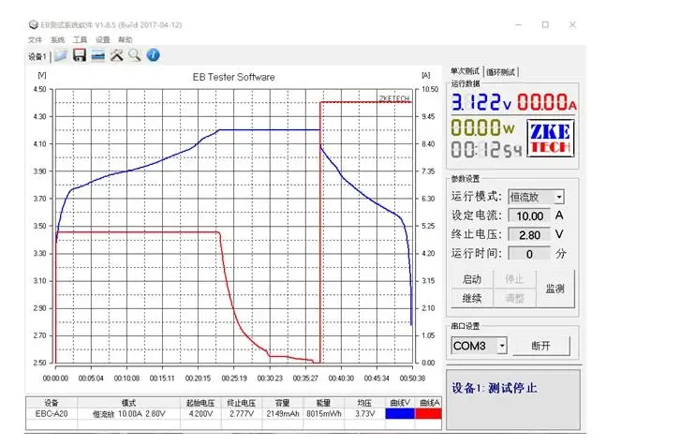Minimize the EB tester window
This screenshot has width=680, height=445.
point(519,24)
